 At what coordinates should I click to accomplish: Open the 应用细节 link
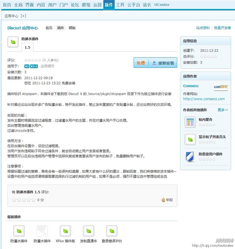click(x=48, y=66)
